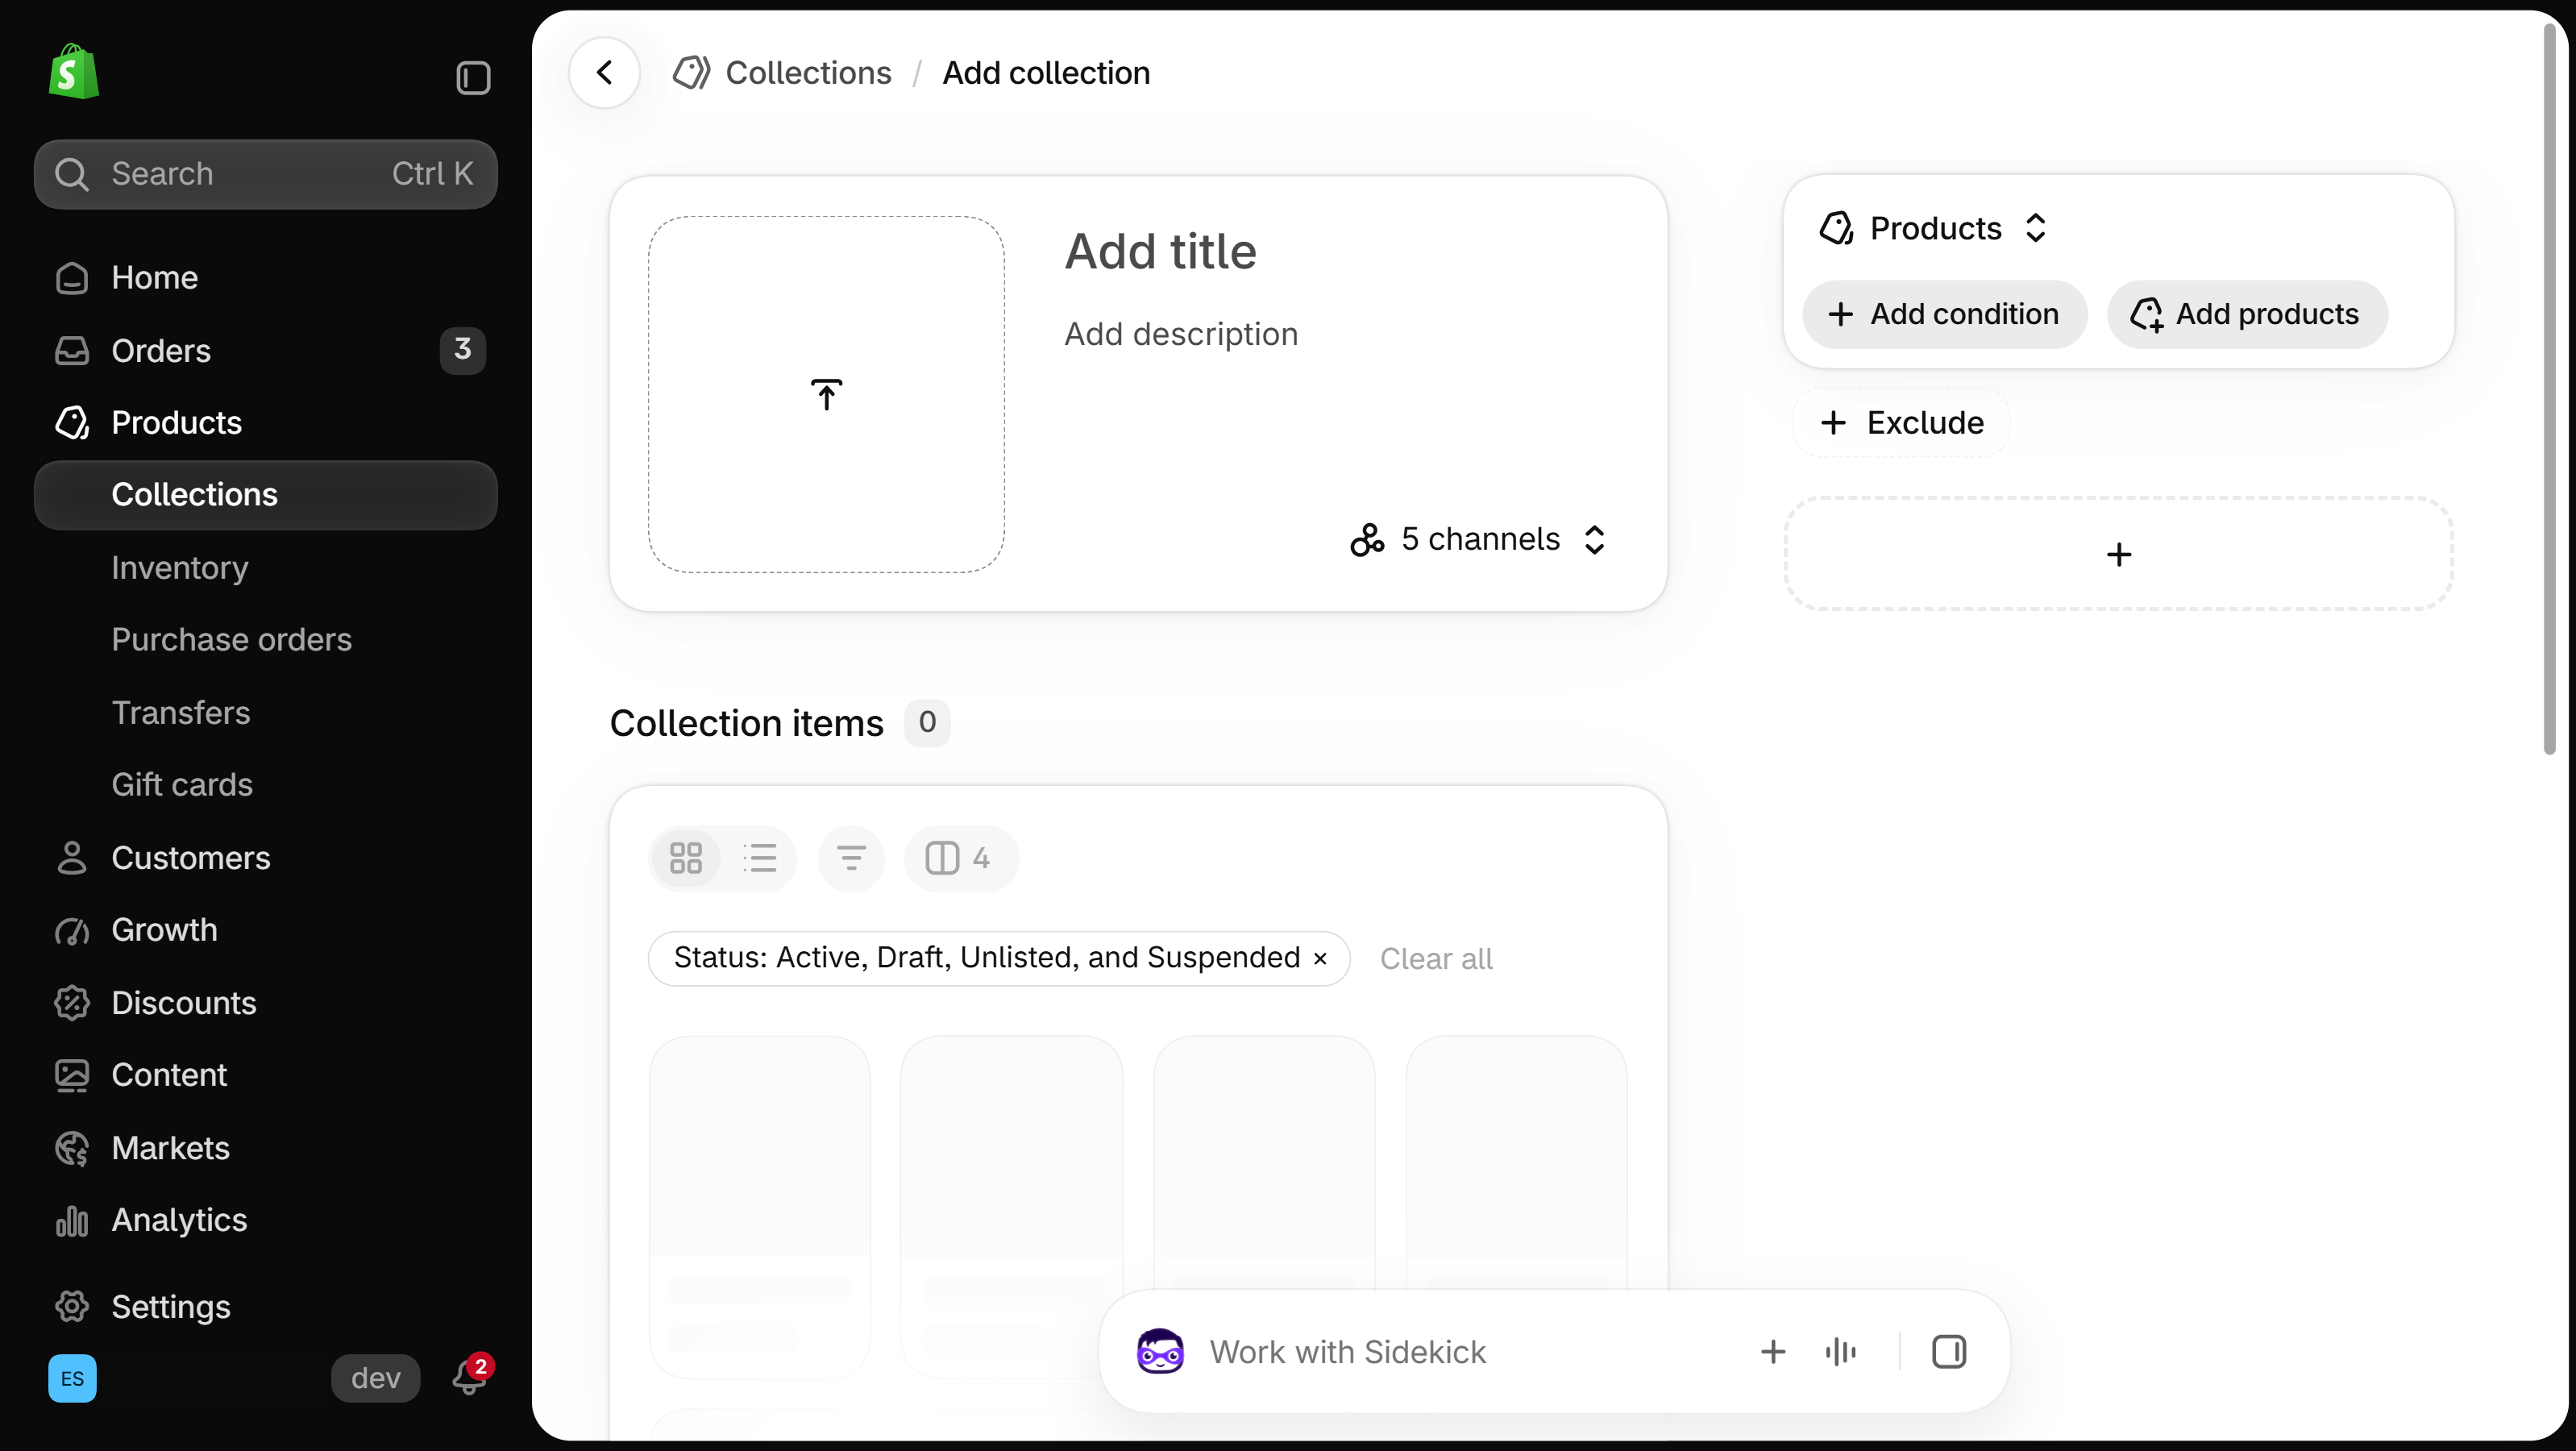Click the ES account avatar
2576x1451 pixels.
(x=72, y=1378)
